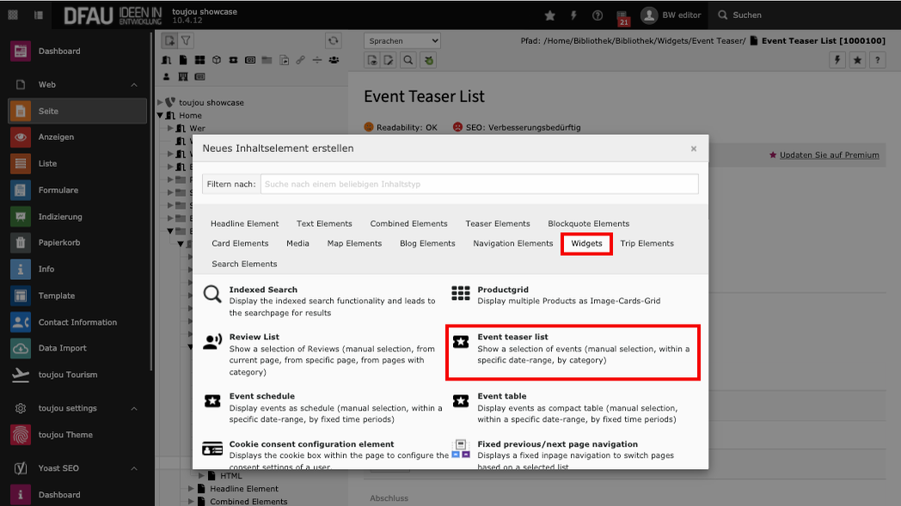The width and height of the screenshot is (901, 506).
Task: Open the help question mark menu
Action: tap(598, 15)
